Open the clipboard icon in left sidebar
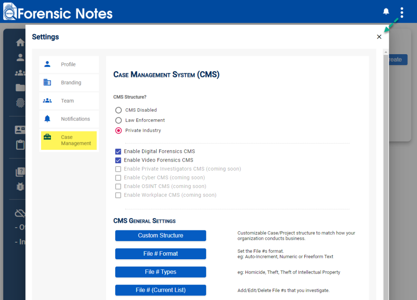Viewport: 417px width, 300px height. pyautogui.click(x=20, y=145)
